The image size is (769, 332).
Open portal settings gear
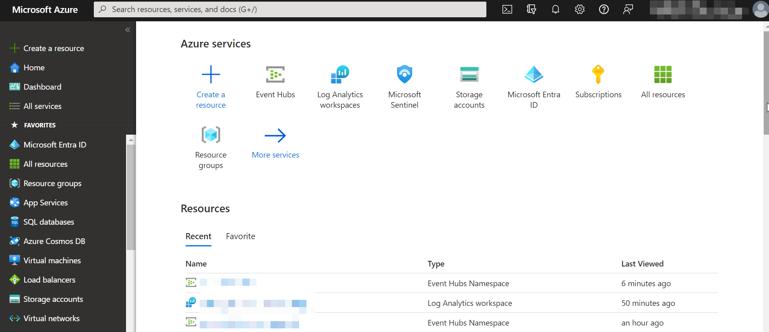pos(580,9)
